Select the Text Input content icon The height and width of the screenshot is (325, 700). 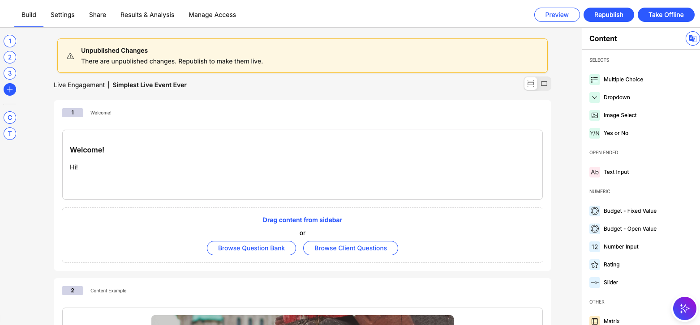pyautogui.click(x=594, y=172)
